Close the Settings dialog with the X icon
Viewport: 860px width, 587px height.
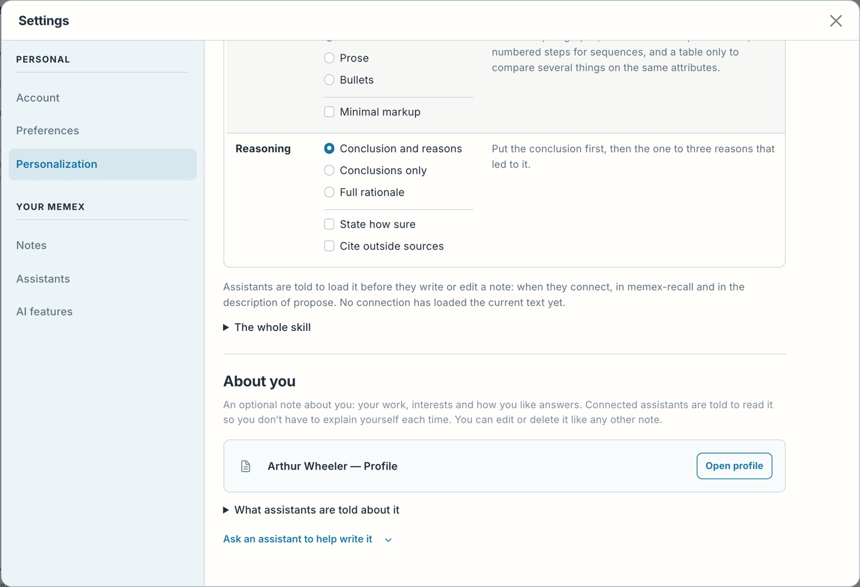pos(836,21)
